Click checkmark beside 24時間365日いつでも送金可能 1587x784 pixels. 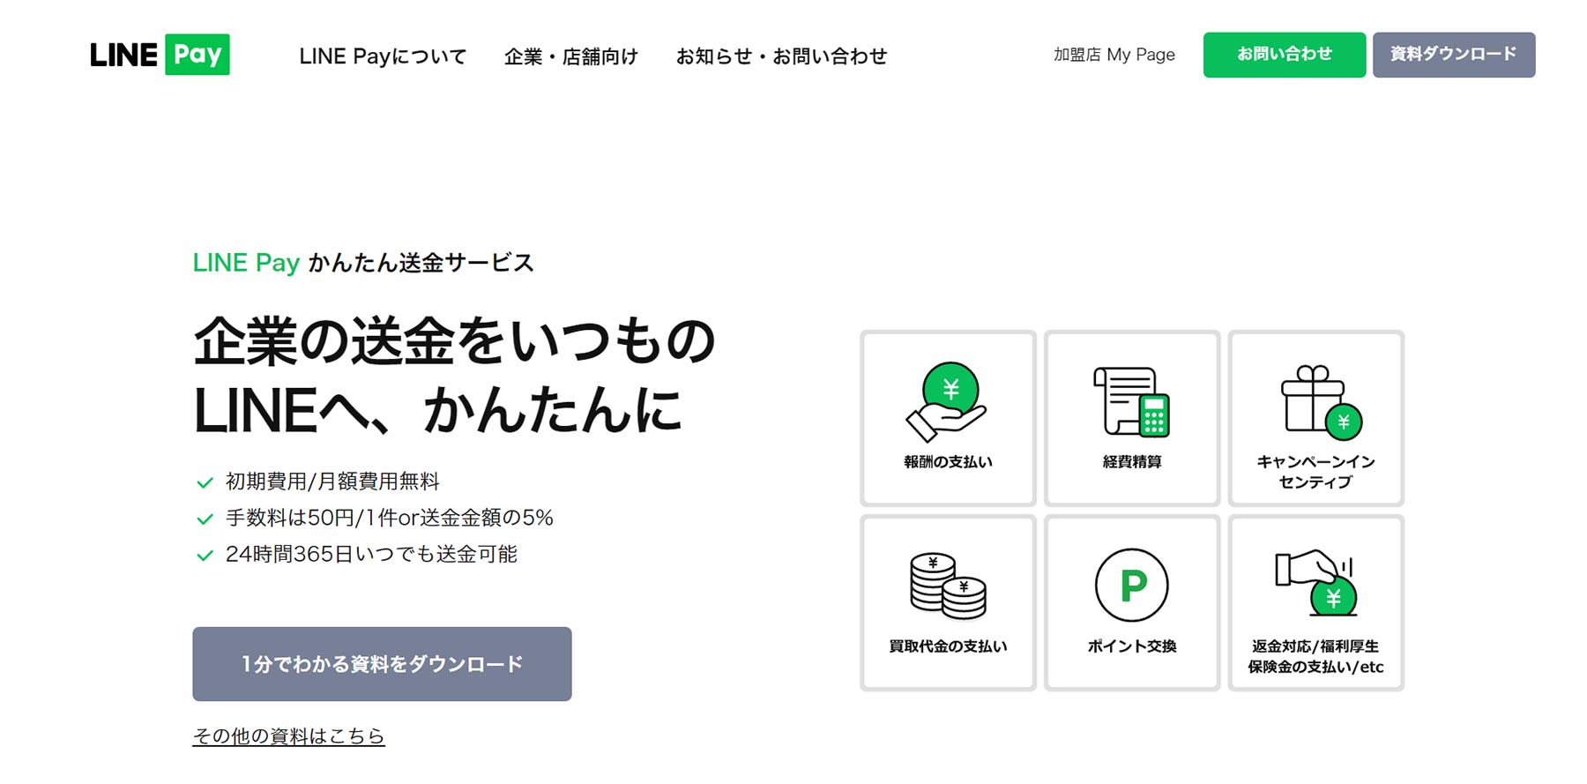[x=205, y=556]
